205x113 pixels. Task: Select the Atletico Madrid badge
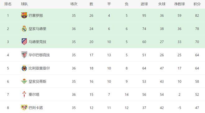click(24, 42)
